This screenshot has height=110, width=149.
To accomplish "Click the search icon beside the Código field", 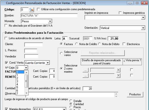I will pos(32,10).
